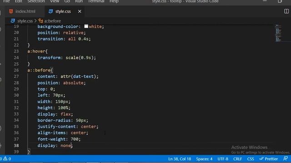This screenshot has height=163, width=291.
Task: Click the 'font-weight: 700;' line
Action: coord(59,139)
